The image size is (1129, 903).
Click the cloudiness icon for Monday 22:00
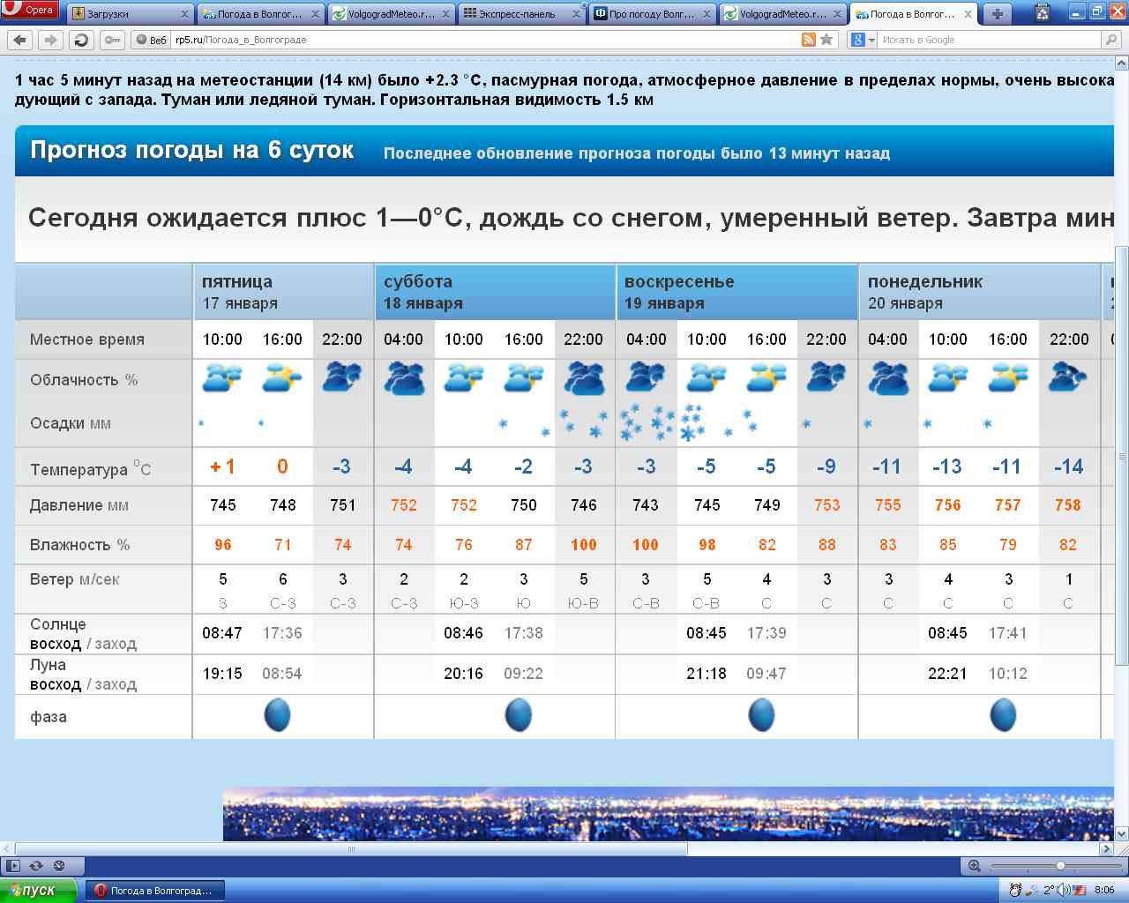pyautogui.click(x=1068, y=378)
